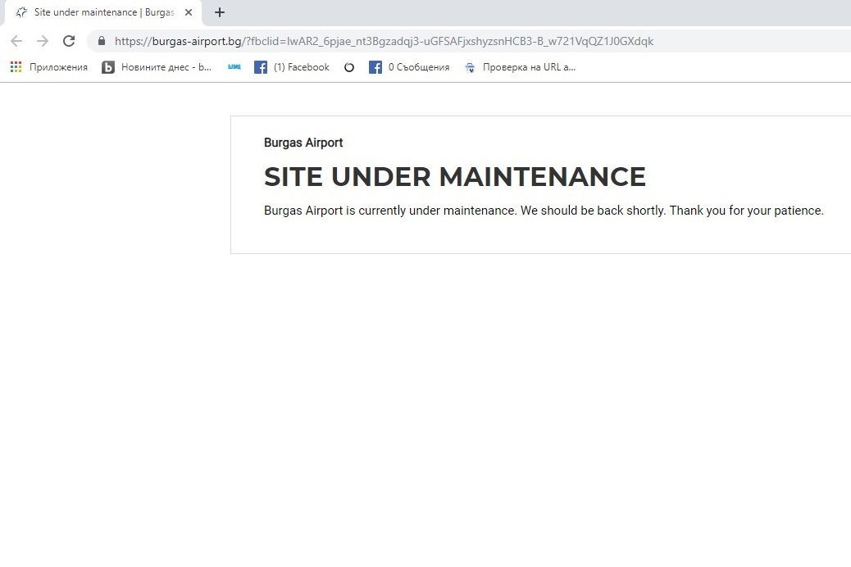Click the tab's Burgas Airport favicon
The height and width of the screenshot is (567, 851).
[21, 12]
